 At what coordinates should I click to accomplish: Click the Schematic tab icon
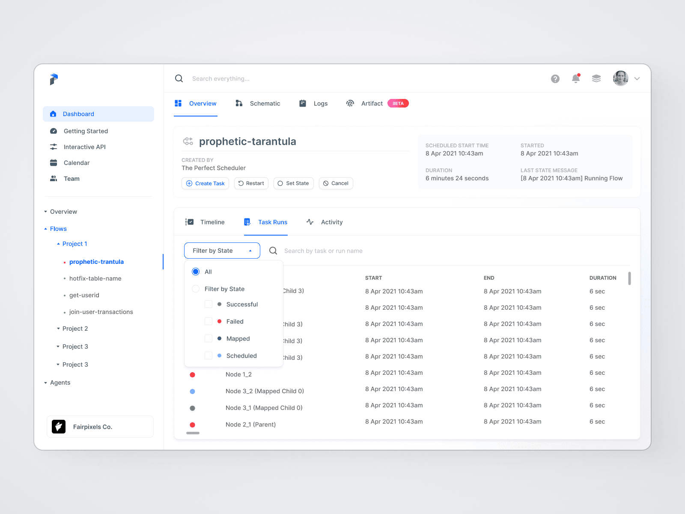tap(239, 103)
